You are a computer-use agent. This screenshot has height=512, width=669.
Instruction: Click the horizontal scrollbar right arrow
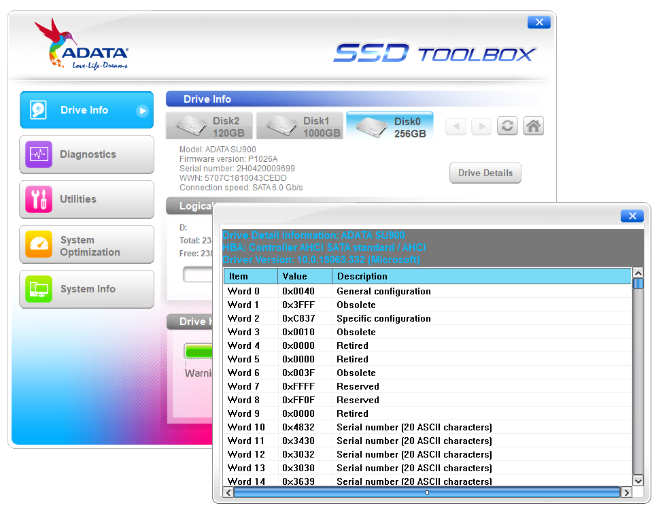click(x=626, y=493)
